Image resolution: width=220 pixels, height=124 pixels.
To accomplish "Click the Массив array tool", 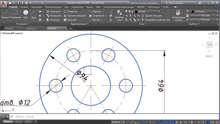I will [94, 20].
